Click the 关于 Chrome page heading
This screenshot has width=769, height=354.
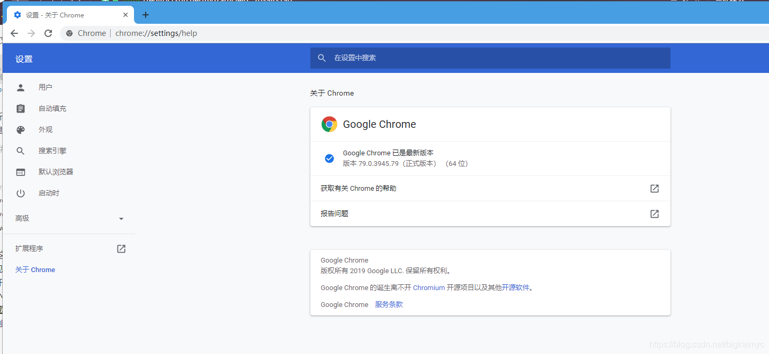(x=332, y=93)
